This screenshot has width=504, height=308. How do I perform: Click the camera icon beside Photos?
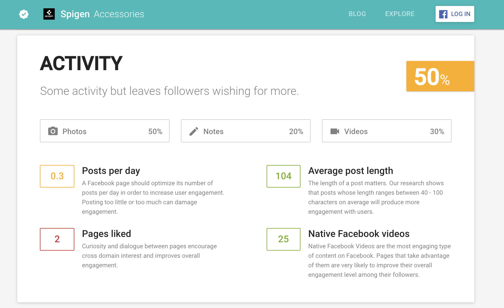tap(53, 131)
